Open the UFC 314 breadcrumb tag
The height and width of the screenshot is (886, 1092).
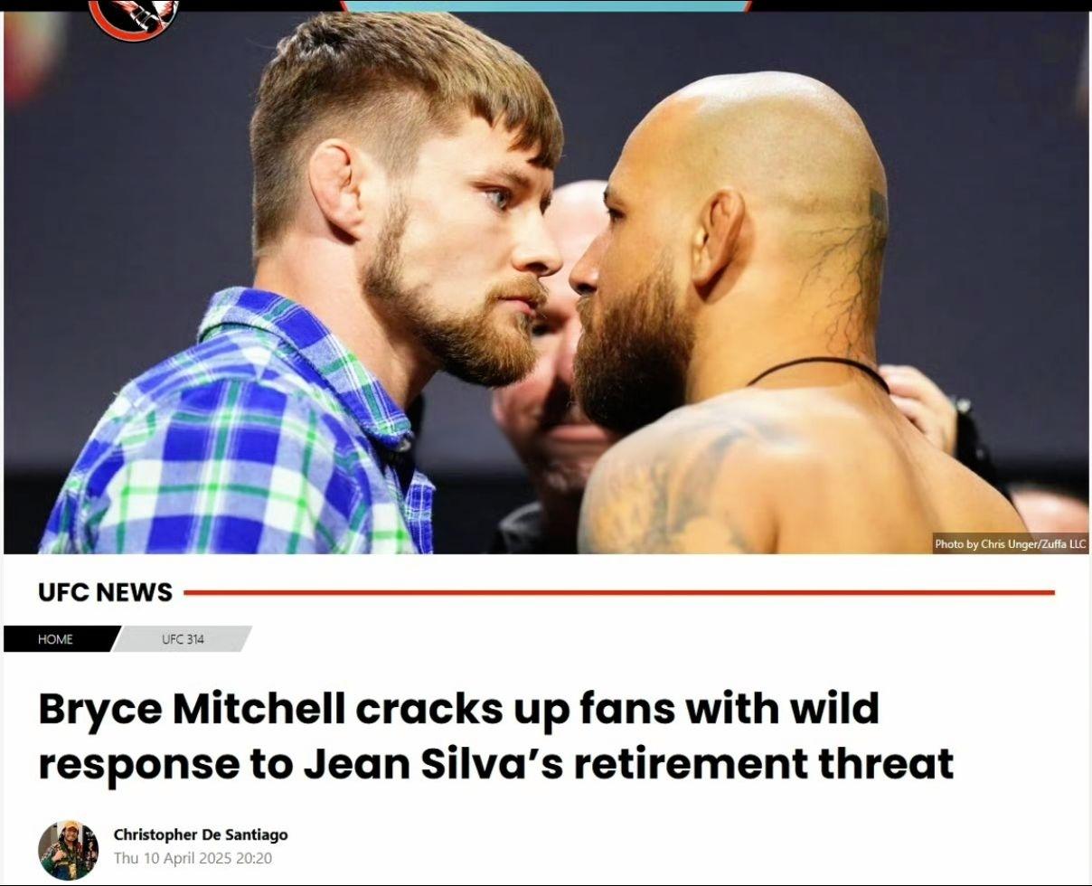click(x=184, y=639)
